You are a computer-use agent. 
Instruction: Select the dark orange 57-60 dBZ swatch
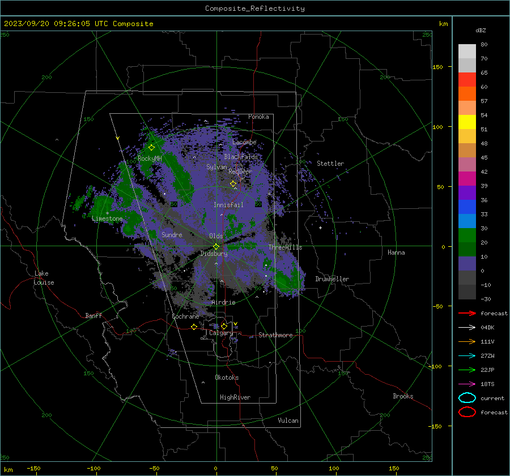coord(467,93)
